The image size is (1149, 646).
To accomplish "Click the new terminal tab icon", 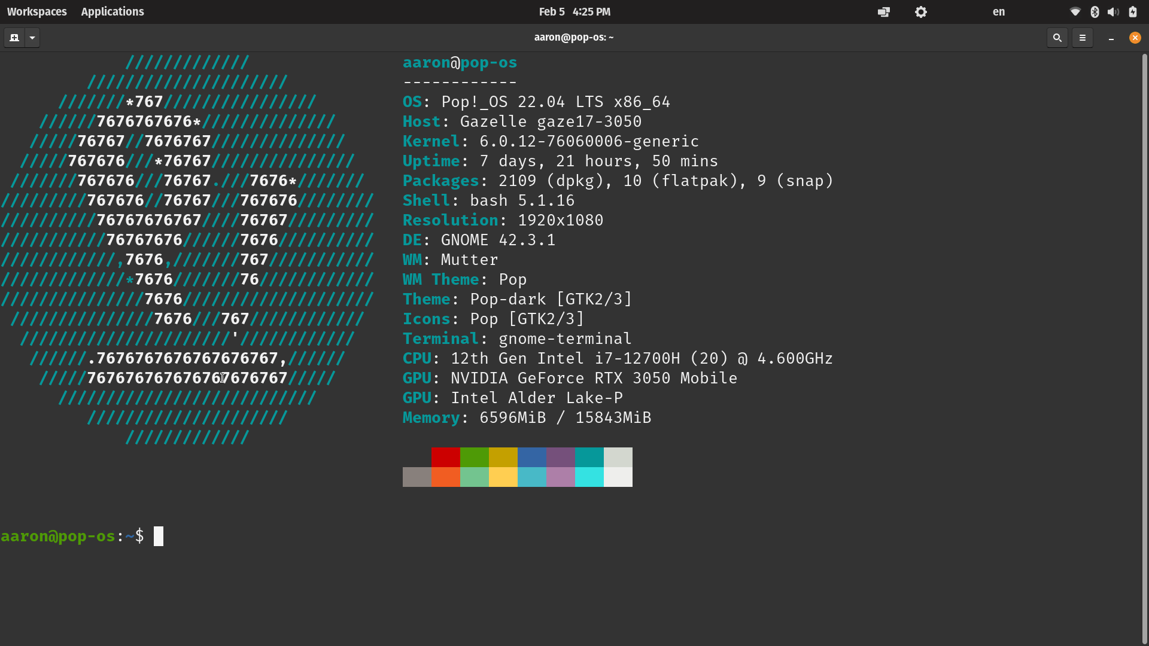I will pos(14,38).
